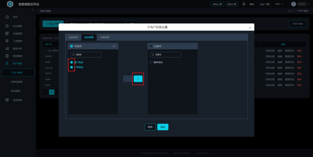Collapse the sidebar with the double-arrow icon
This screenshot has height=157, width=313.
click(x=32, y=10)
